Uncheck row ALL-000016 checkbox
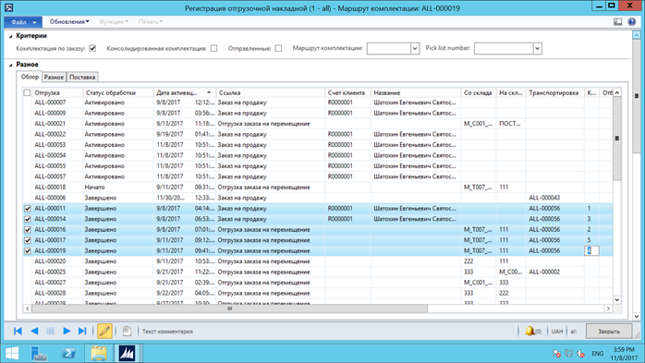Viewport: 645px width, 363px height. point(28,230)
